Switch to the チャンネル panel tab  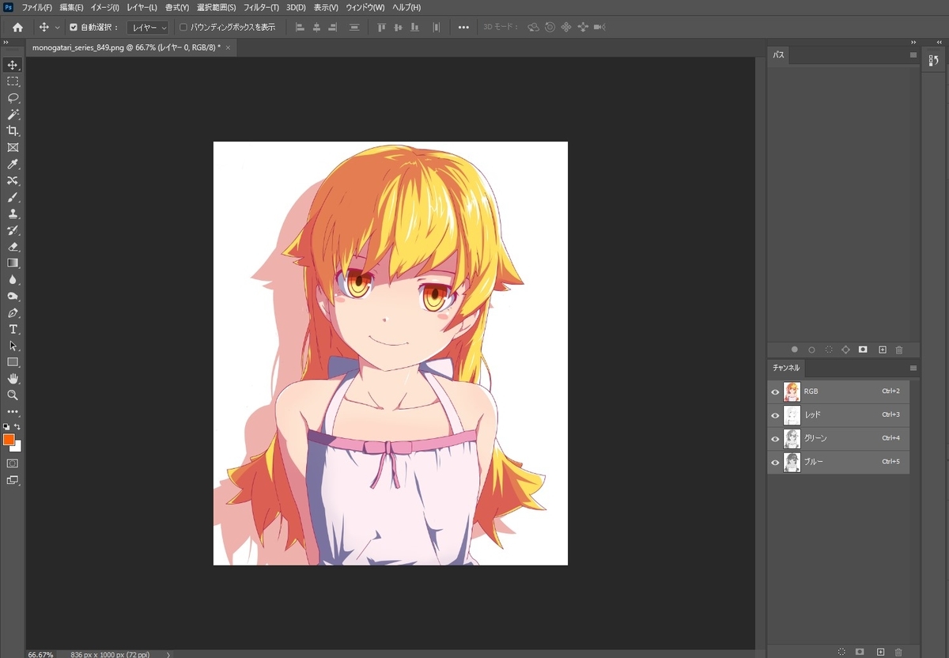pos(786,368)
